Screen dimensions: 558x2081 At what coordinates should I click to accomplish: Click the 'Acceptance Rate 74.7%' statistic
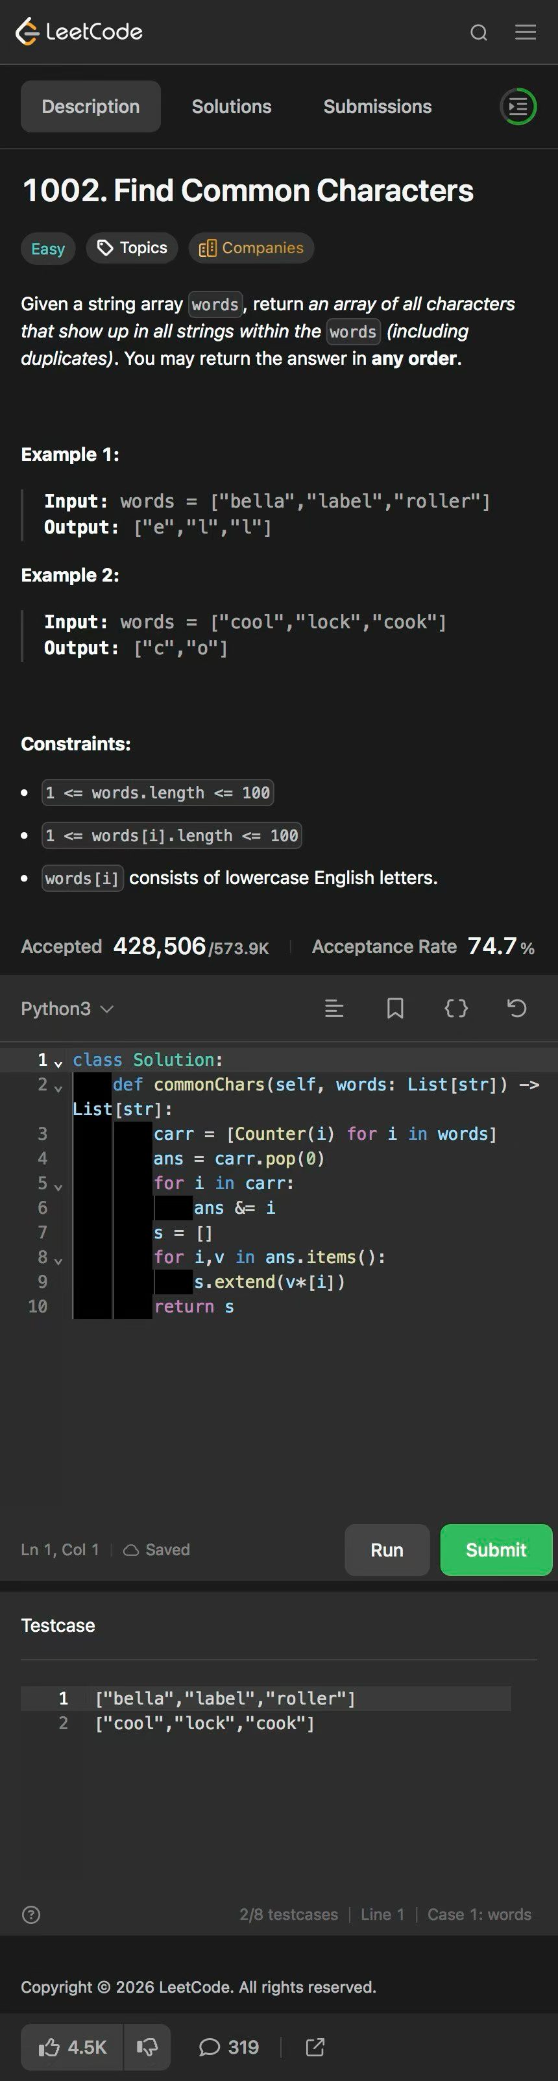pyautogui.click(x=423, y=946)
